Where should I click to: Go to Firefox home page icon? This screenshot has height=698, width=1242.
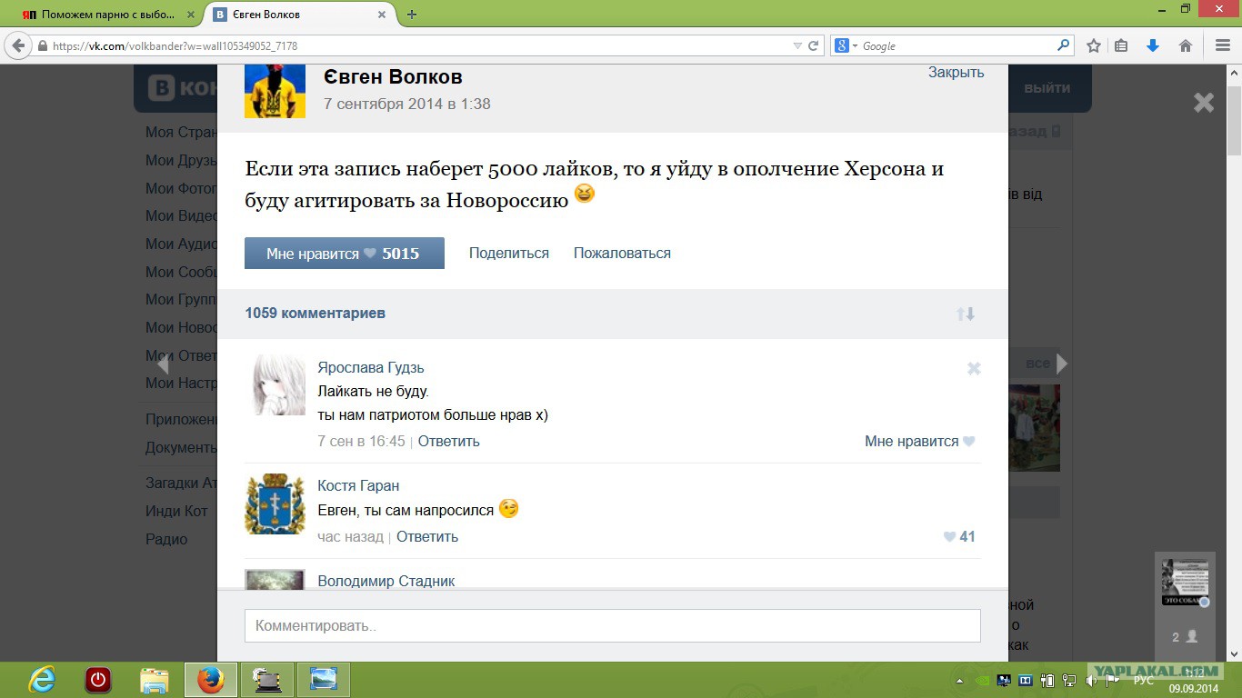coord(1186,45)
